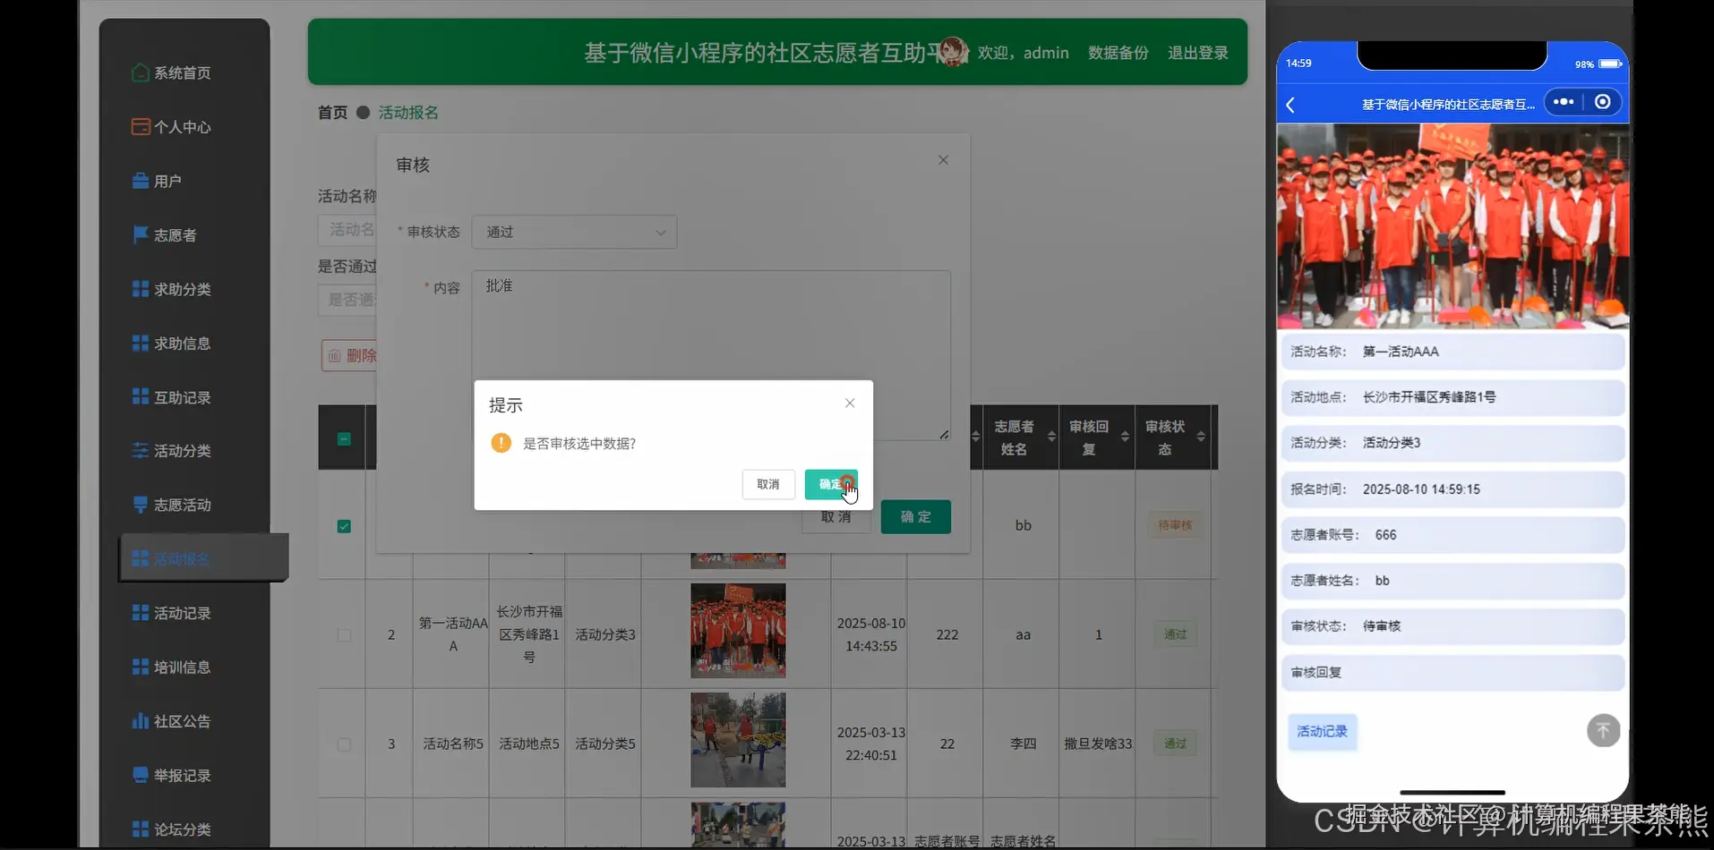The height and width of the screenshot is (850, 1714).
Task: Tap the back arrow in the phone preview
Action: coord(1290,105)
